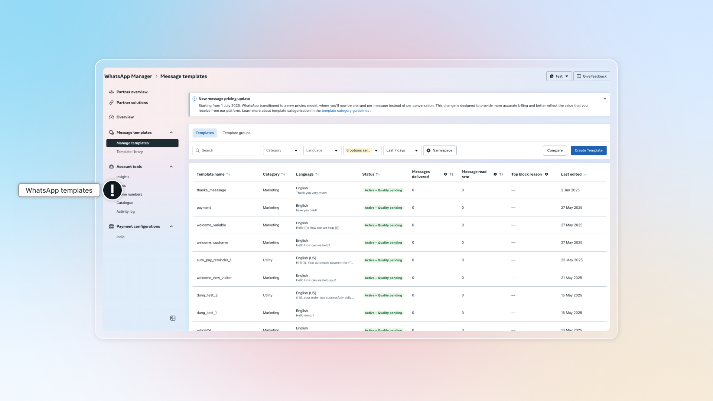Open the test account switcher dropdown
Image resolution: width=713 pixels, height=401 pixels.
pos(559,76)
